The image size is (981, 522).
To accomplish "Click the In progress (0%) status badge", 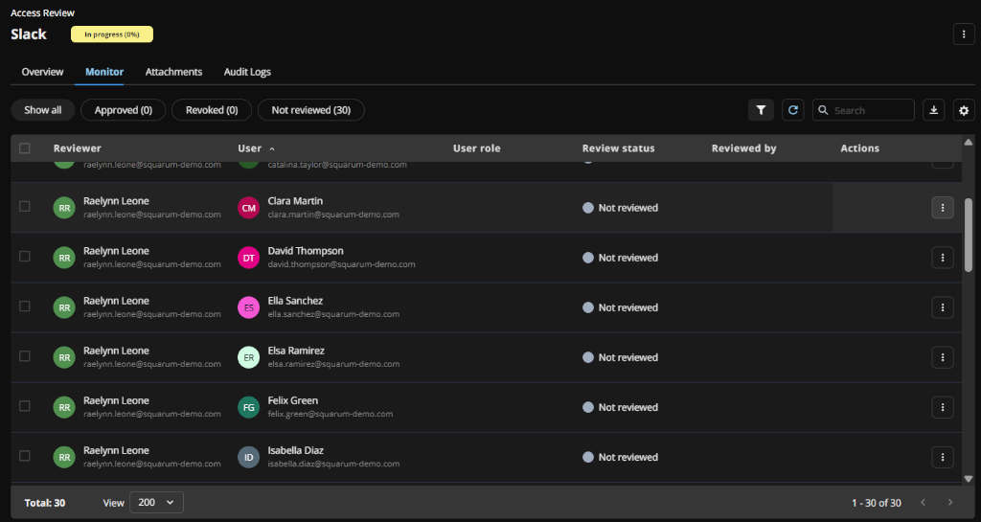I will click(112, 34).
